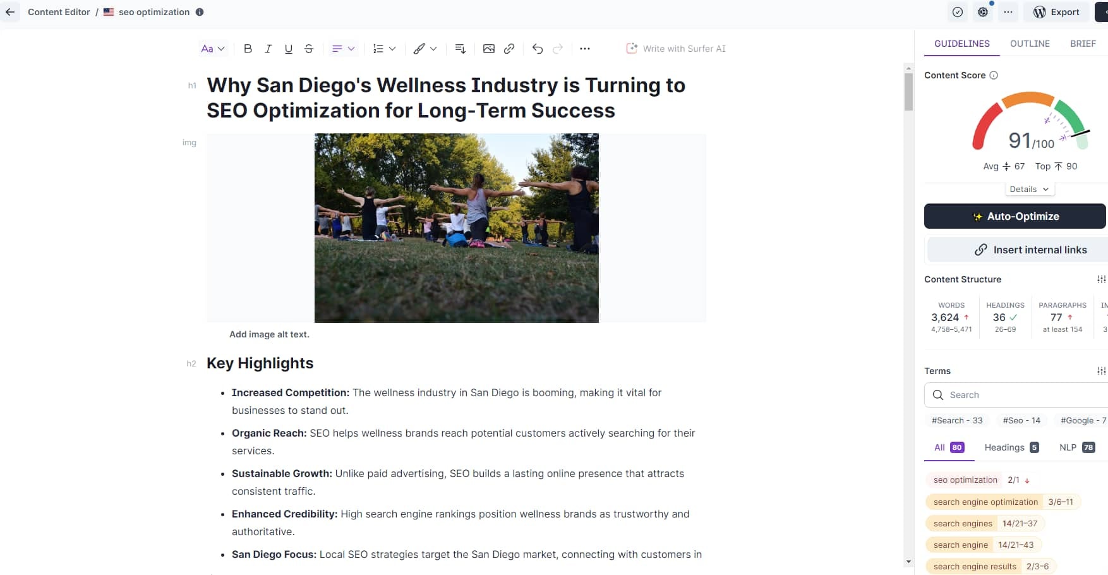Open the seo optimization info icon
This screenshot has height=575, width=1108.
pos(200,12)
